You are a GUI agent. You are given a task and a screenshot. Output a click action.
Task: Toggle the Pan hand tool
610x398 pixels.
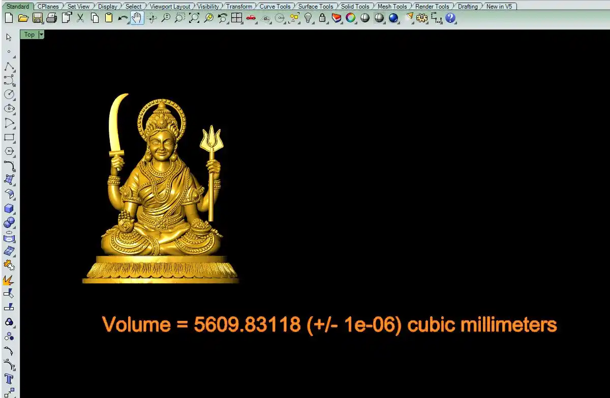137,18
